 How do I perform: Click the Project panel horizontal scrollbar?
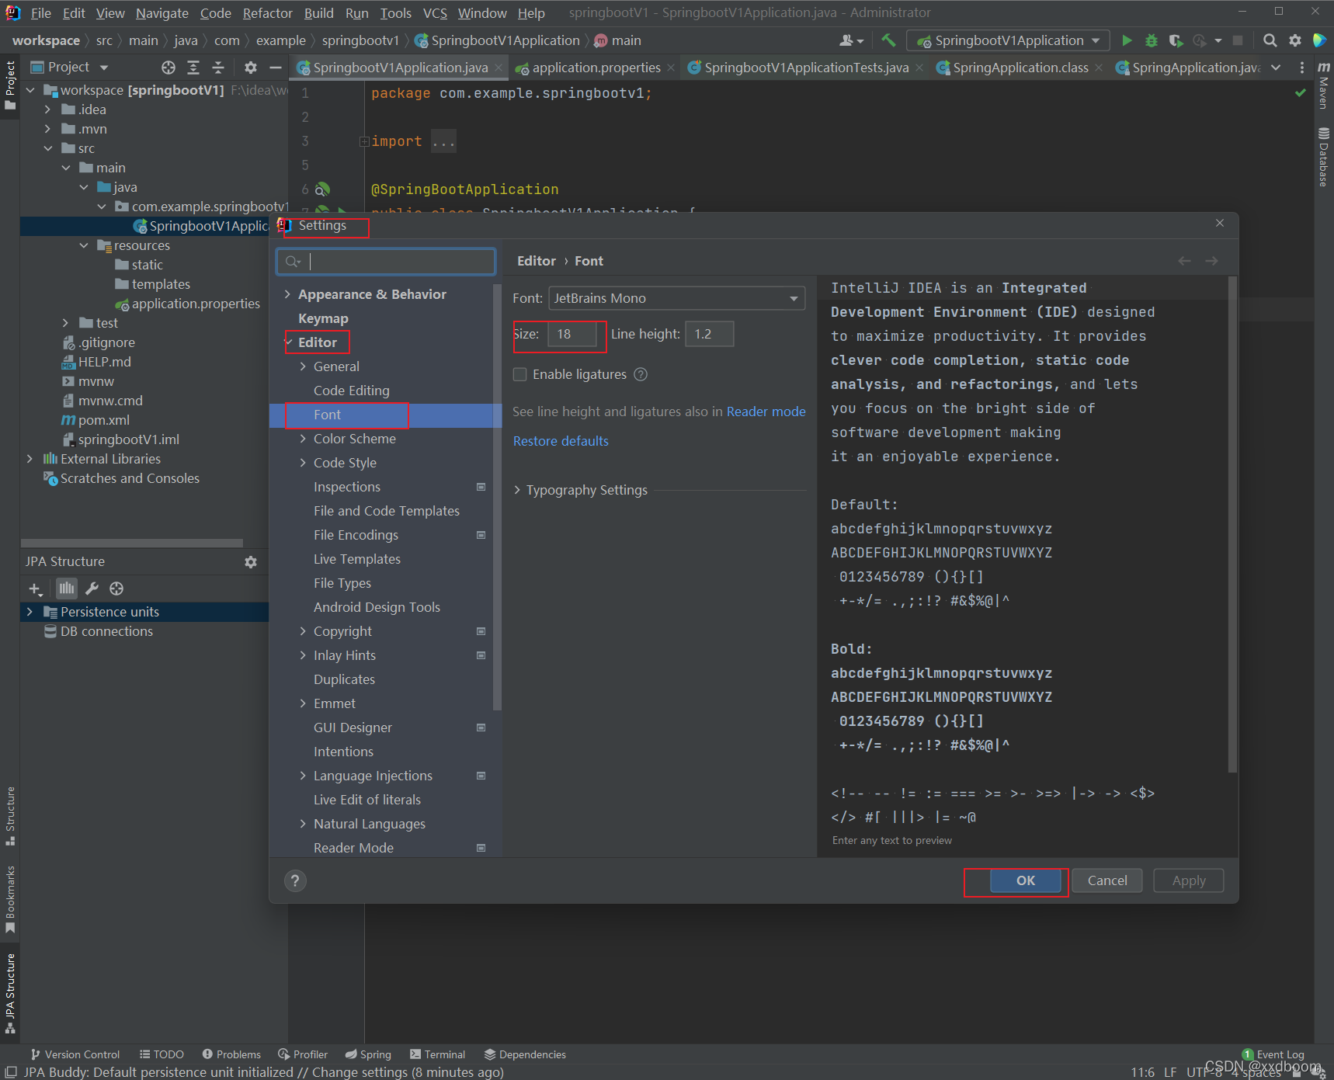132,543
